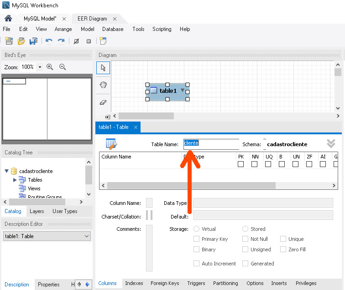Select the hand pan tool
The height and width of the screenshot is (290, 345).
point(103,85)
